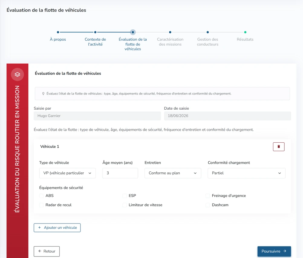Add a vehicle with Ajouter un véhicule
Viewport: 303px width, 258px height.
57,228
